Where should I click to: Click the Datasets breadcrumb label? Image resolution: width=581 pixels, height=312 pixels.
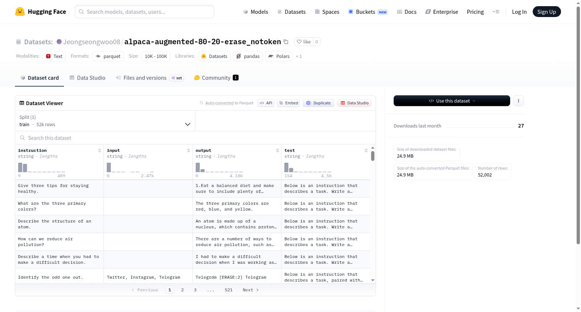38,42
